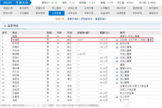
Task: Open salary history chart icon for 张建峰
Action: (117, 40)
